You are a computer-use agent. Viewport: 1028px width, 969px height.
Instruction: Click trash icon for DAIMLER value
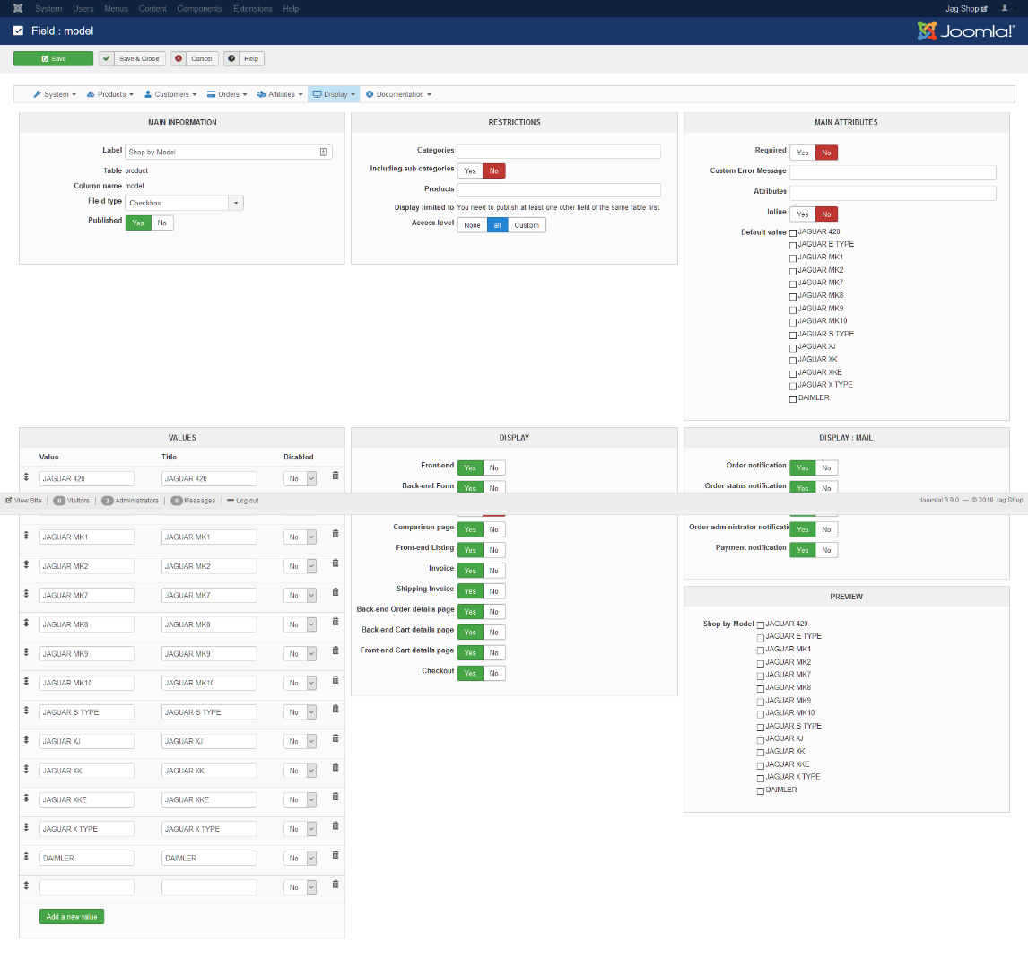[x=335, y=855]
